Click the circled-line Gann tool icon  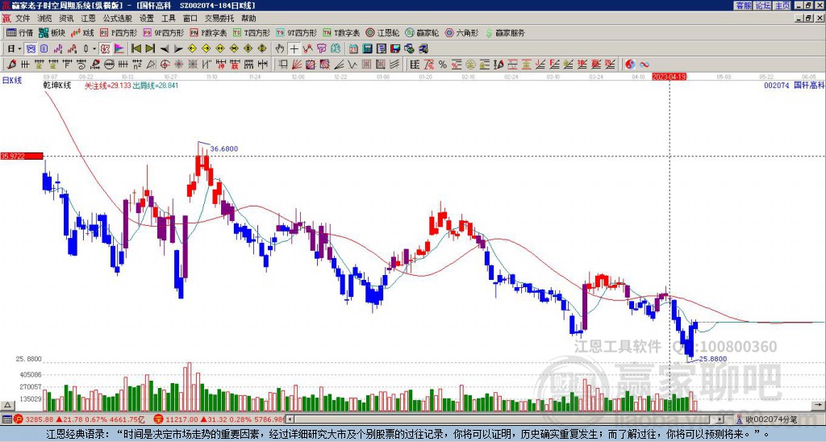point(109,65)
